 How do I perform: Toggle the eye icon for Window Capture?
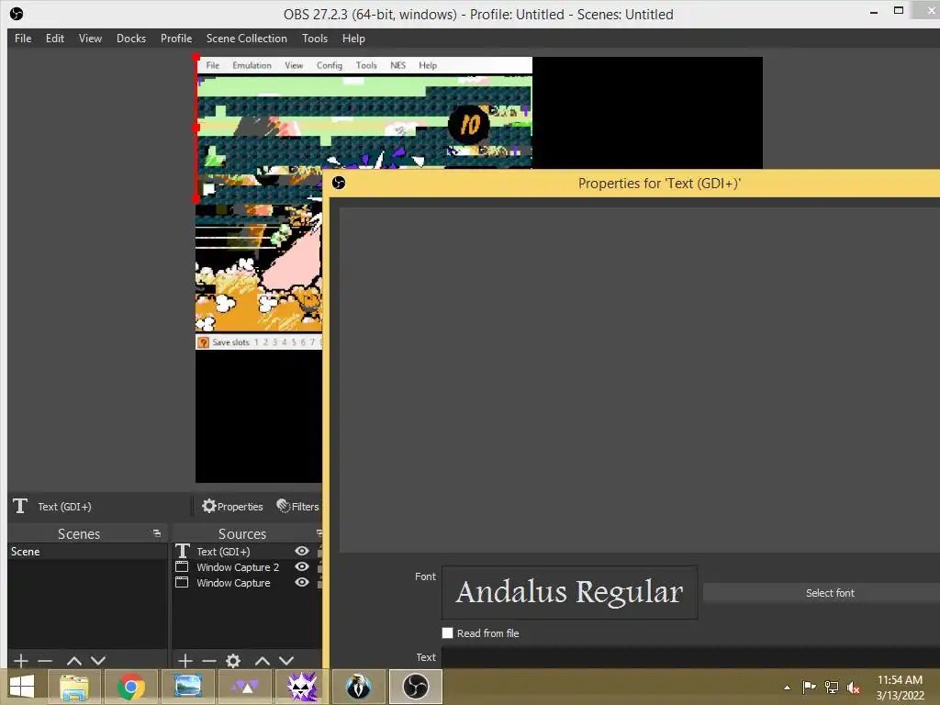click(x=302, y=582)
